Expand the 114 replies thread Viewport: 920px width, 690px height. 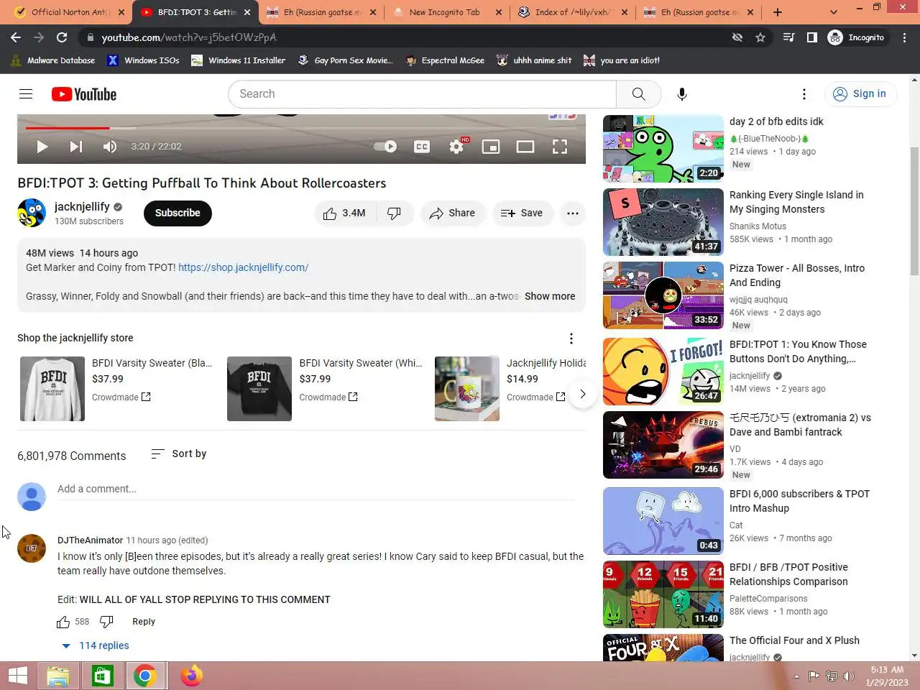(96, 646)
